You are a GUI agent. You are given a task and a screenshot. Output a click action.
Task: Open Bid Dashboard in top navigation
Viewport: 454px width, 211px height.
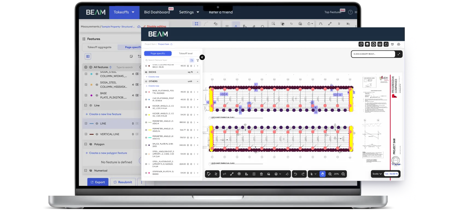[157, 12]
